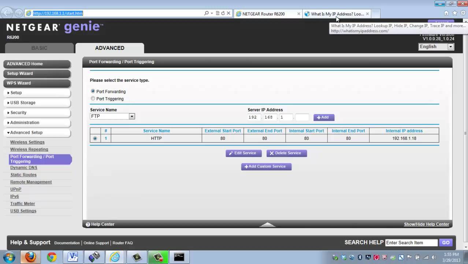Expand help panel with the white up-arrow
Image resolution: width=468 pixels, height=264 pixels.
click(268, 224)
